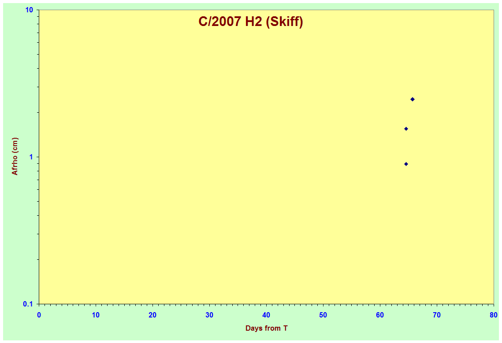Click the X-axis label 0
502x343 pixels.
[x=39, y=315]
